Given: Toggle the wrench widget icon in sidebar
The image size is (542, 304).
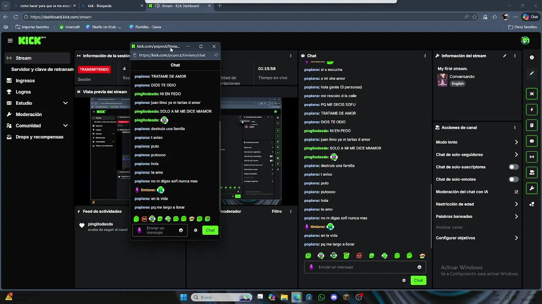Looking at the screenshot, I should 532,188.
